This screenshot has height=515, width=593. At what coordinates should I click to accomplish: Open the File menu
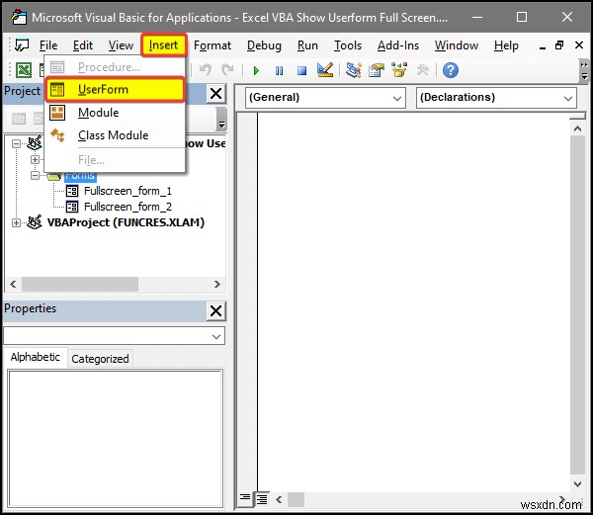(48, 45)
